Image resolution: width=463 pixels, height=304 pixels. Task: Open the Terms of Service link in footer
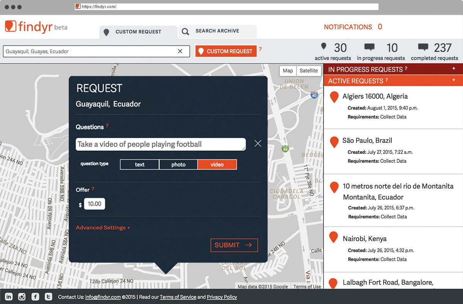(178, 297)
